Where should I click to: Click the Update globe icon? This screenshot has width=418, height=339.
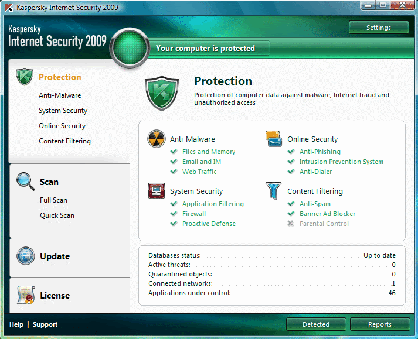pos(26,256)
